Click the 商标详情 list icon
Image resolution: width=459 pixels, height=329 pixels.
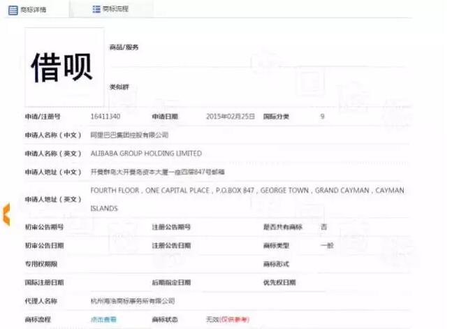(x=13, y=10)
